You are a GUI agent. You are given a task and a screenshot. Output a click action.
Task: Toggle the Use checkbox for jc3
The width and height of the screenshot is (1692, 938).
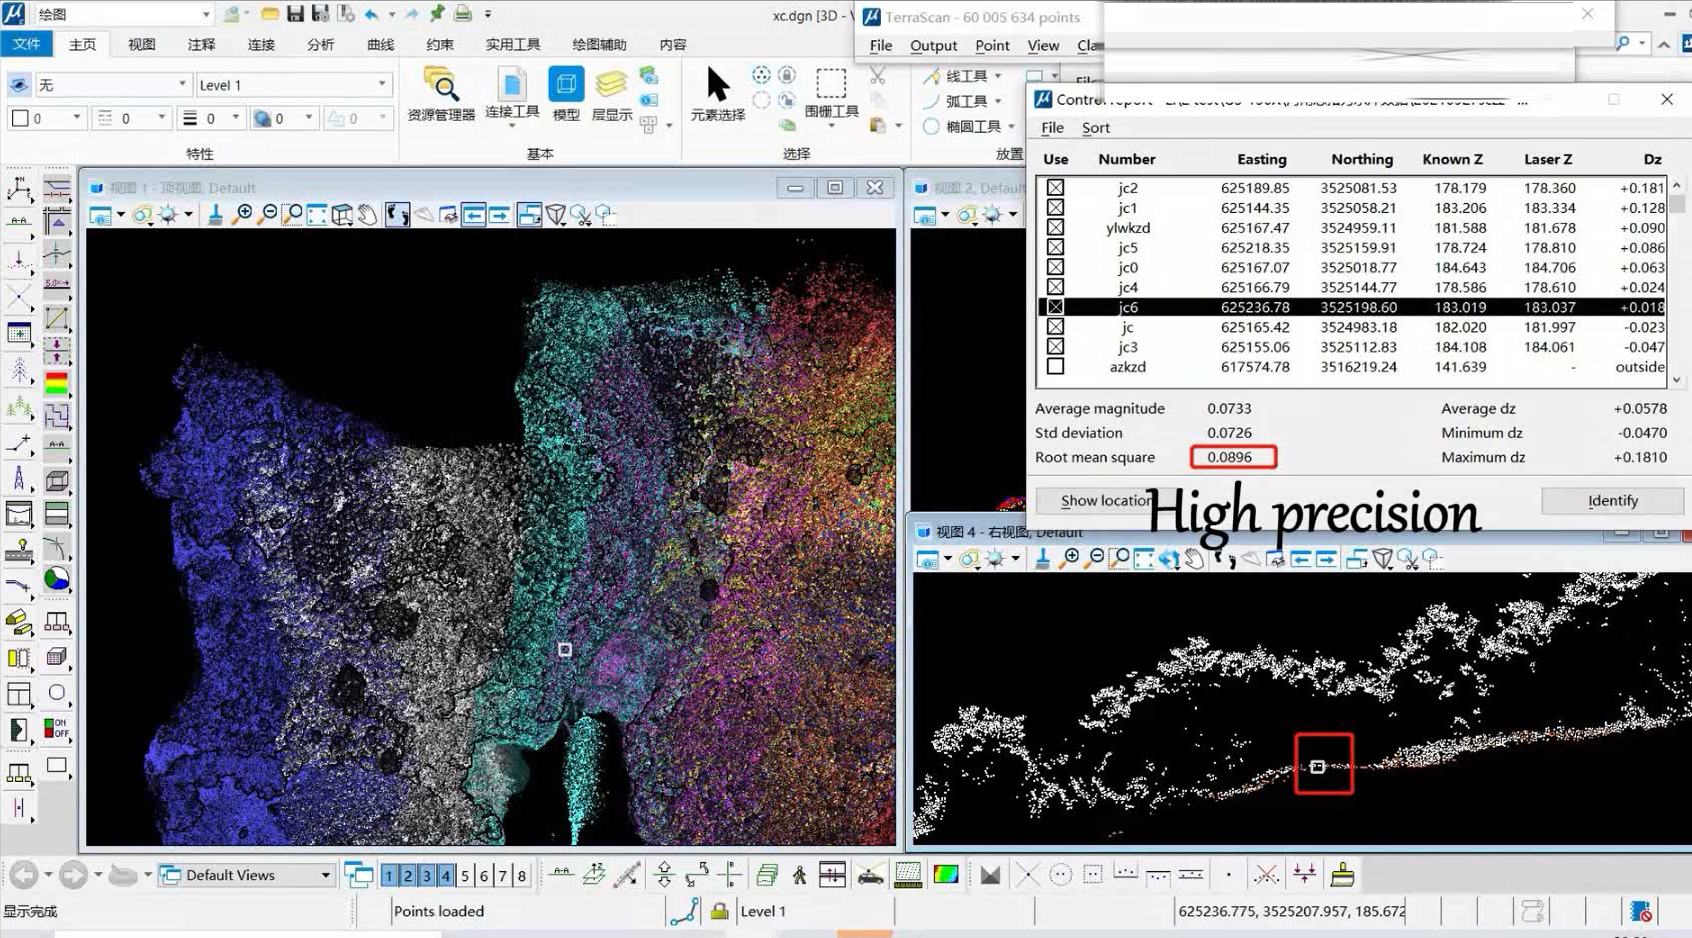click(x=1055, y=346)
